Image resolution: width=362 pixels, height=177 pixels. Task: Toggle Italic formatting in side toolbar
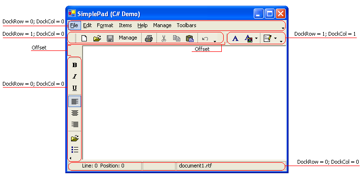pos(74,77)
